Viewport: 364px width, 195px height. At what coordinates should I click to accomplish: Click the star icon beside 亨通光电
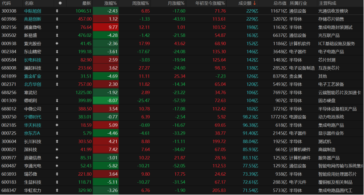pyautogui.click(x=57, y=166)
